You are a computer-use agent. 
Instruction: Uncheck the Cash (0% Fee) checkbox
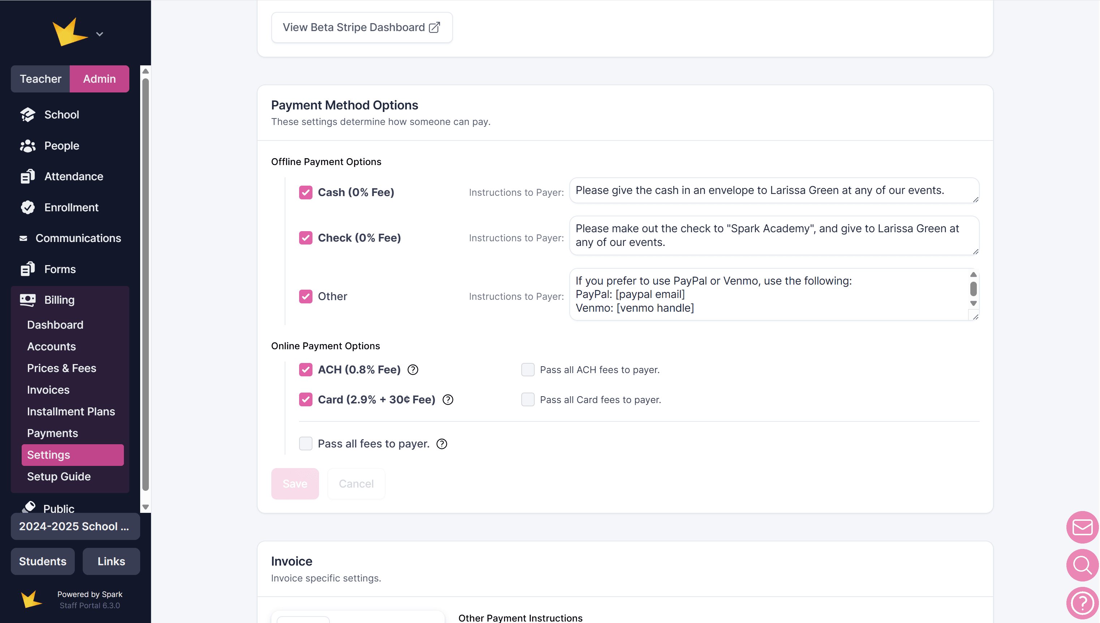coord(306,192)
